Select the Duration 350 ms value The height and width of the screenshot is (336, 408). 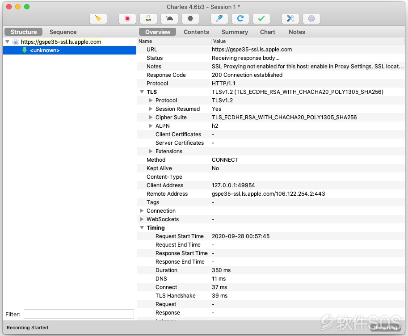pos(221,270)
